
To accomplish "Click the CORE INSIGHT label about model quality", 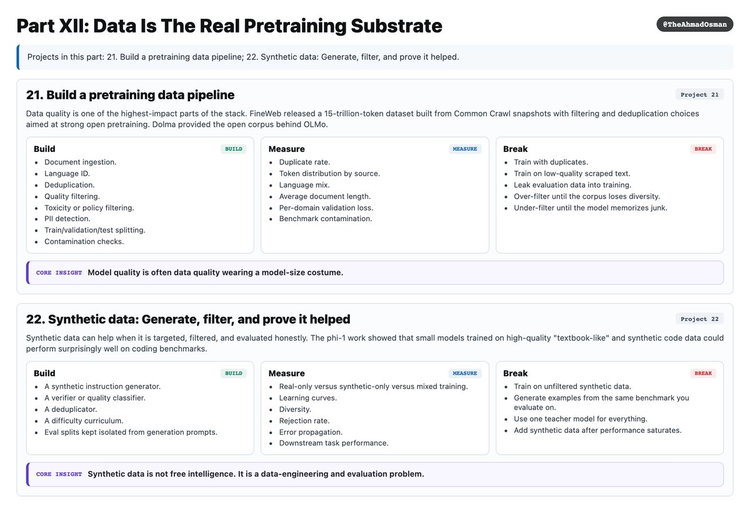I will (59, 273).
